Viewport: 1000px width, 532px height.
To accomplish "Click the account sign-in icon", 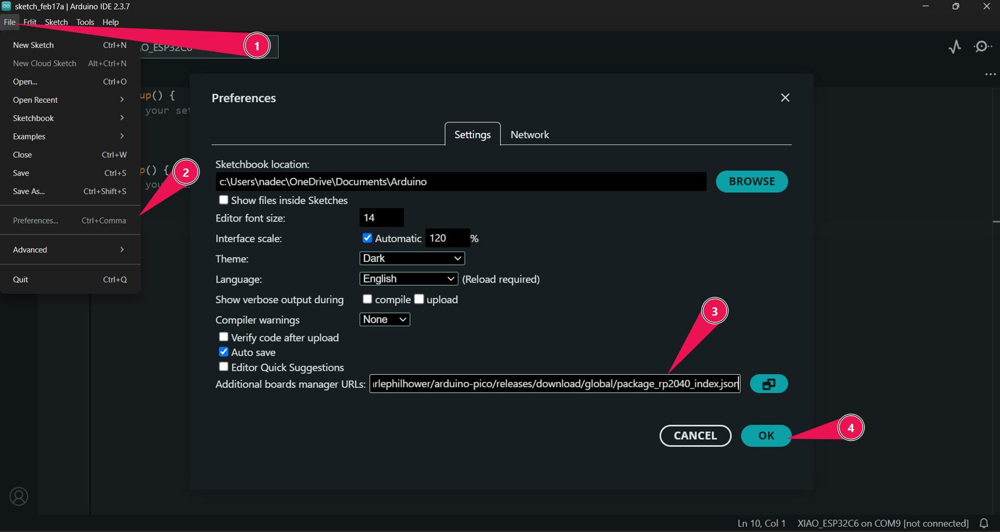I will [20, 497].
